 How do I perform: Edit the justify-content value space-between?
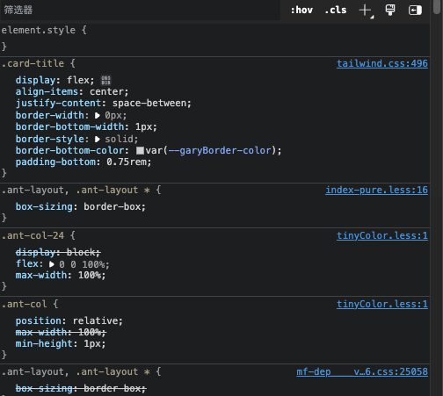click(x=149, y=104)
